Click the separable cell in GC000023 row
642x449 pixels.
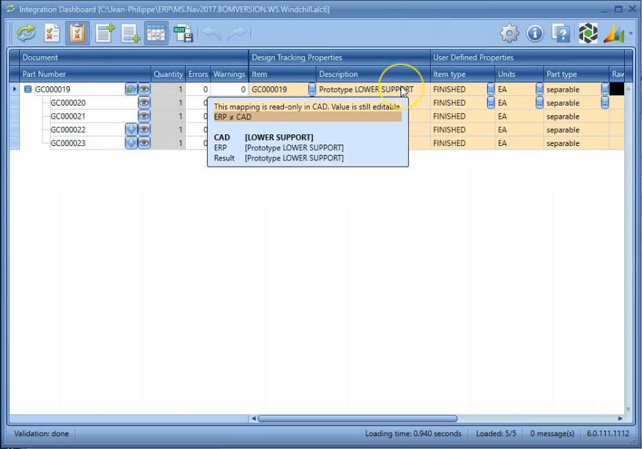(x=576, y=143)
